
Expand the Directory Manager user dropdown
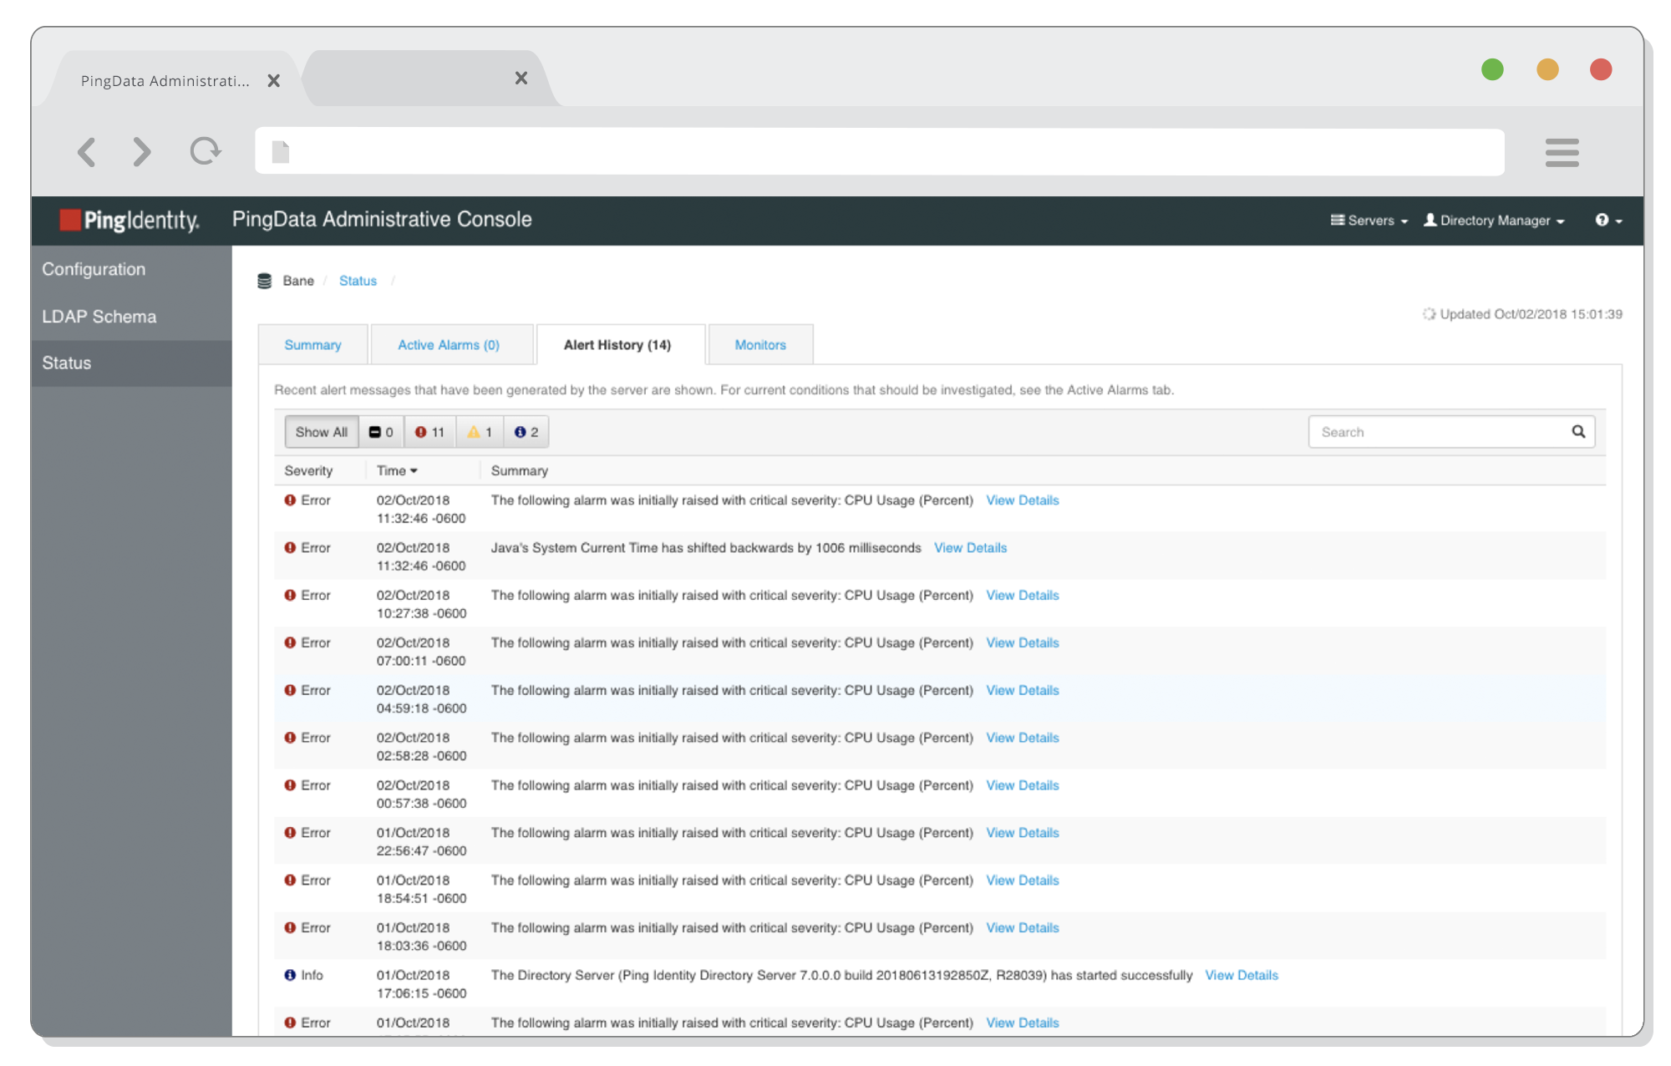[1494, 221]
